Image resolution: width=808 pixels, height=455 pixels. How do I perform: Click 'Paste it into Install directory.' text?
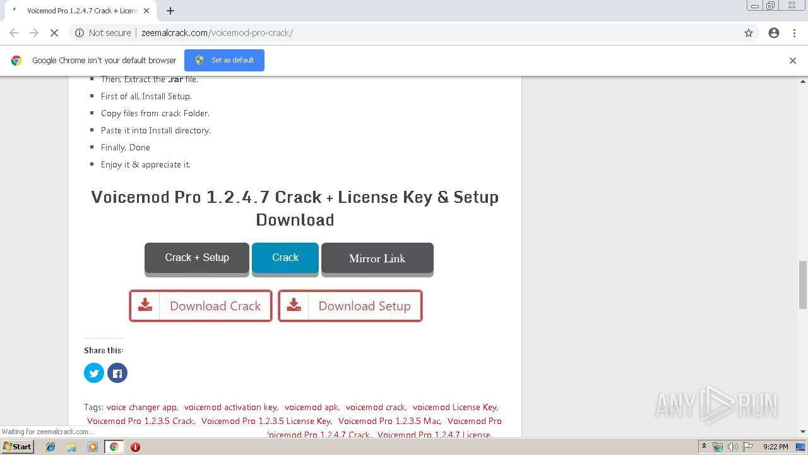tap(156, 130)
